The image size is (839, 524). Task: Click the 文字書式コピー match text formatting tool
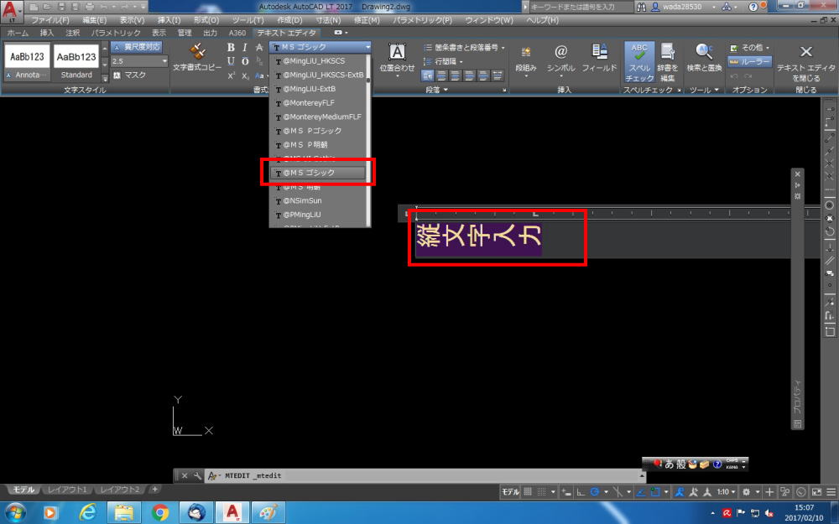pyautogui.click(x=197, y=58)
